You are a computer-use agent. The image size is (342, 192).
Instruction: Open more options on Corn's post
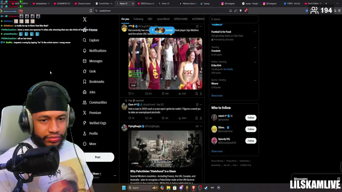[201, 105]
